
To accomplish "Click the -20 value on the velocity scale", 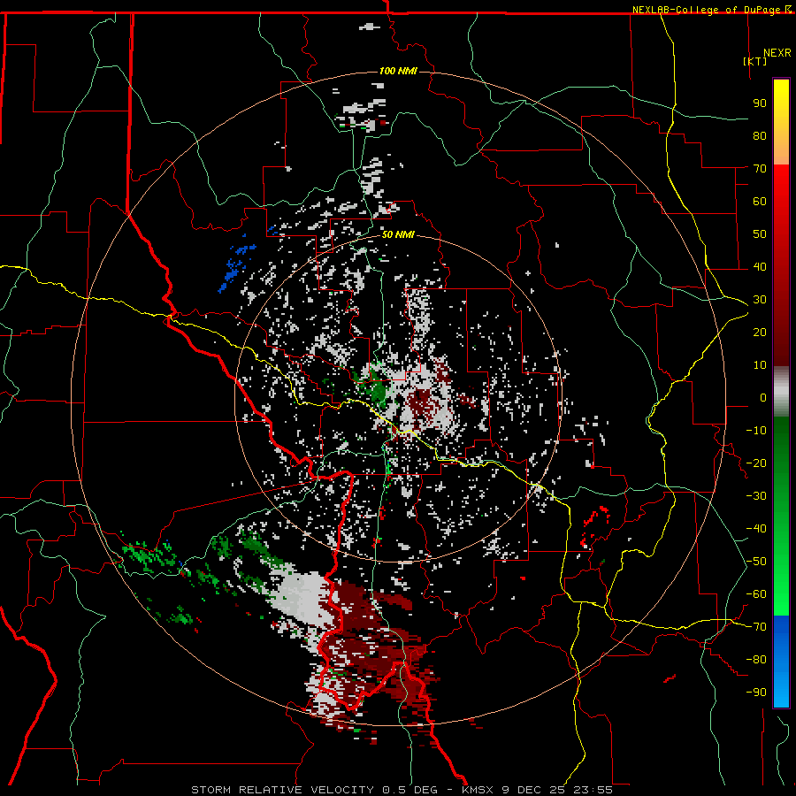I will 756,463.
